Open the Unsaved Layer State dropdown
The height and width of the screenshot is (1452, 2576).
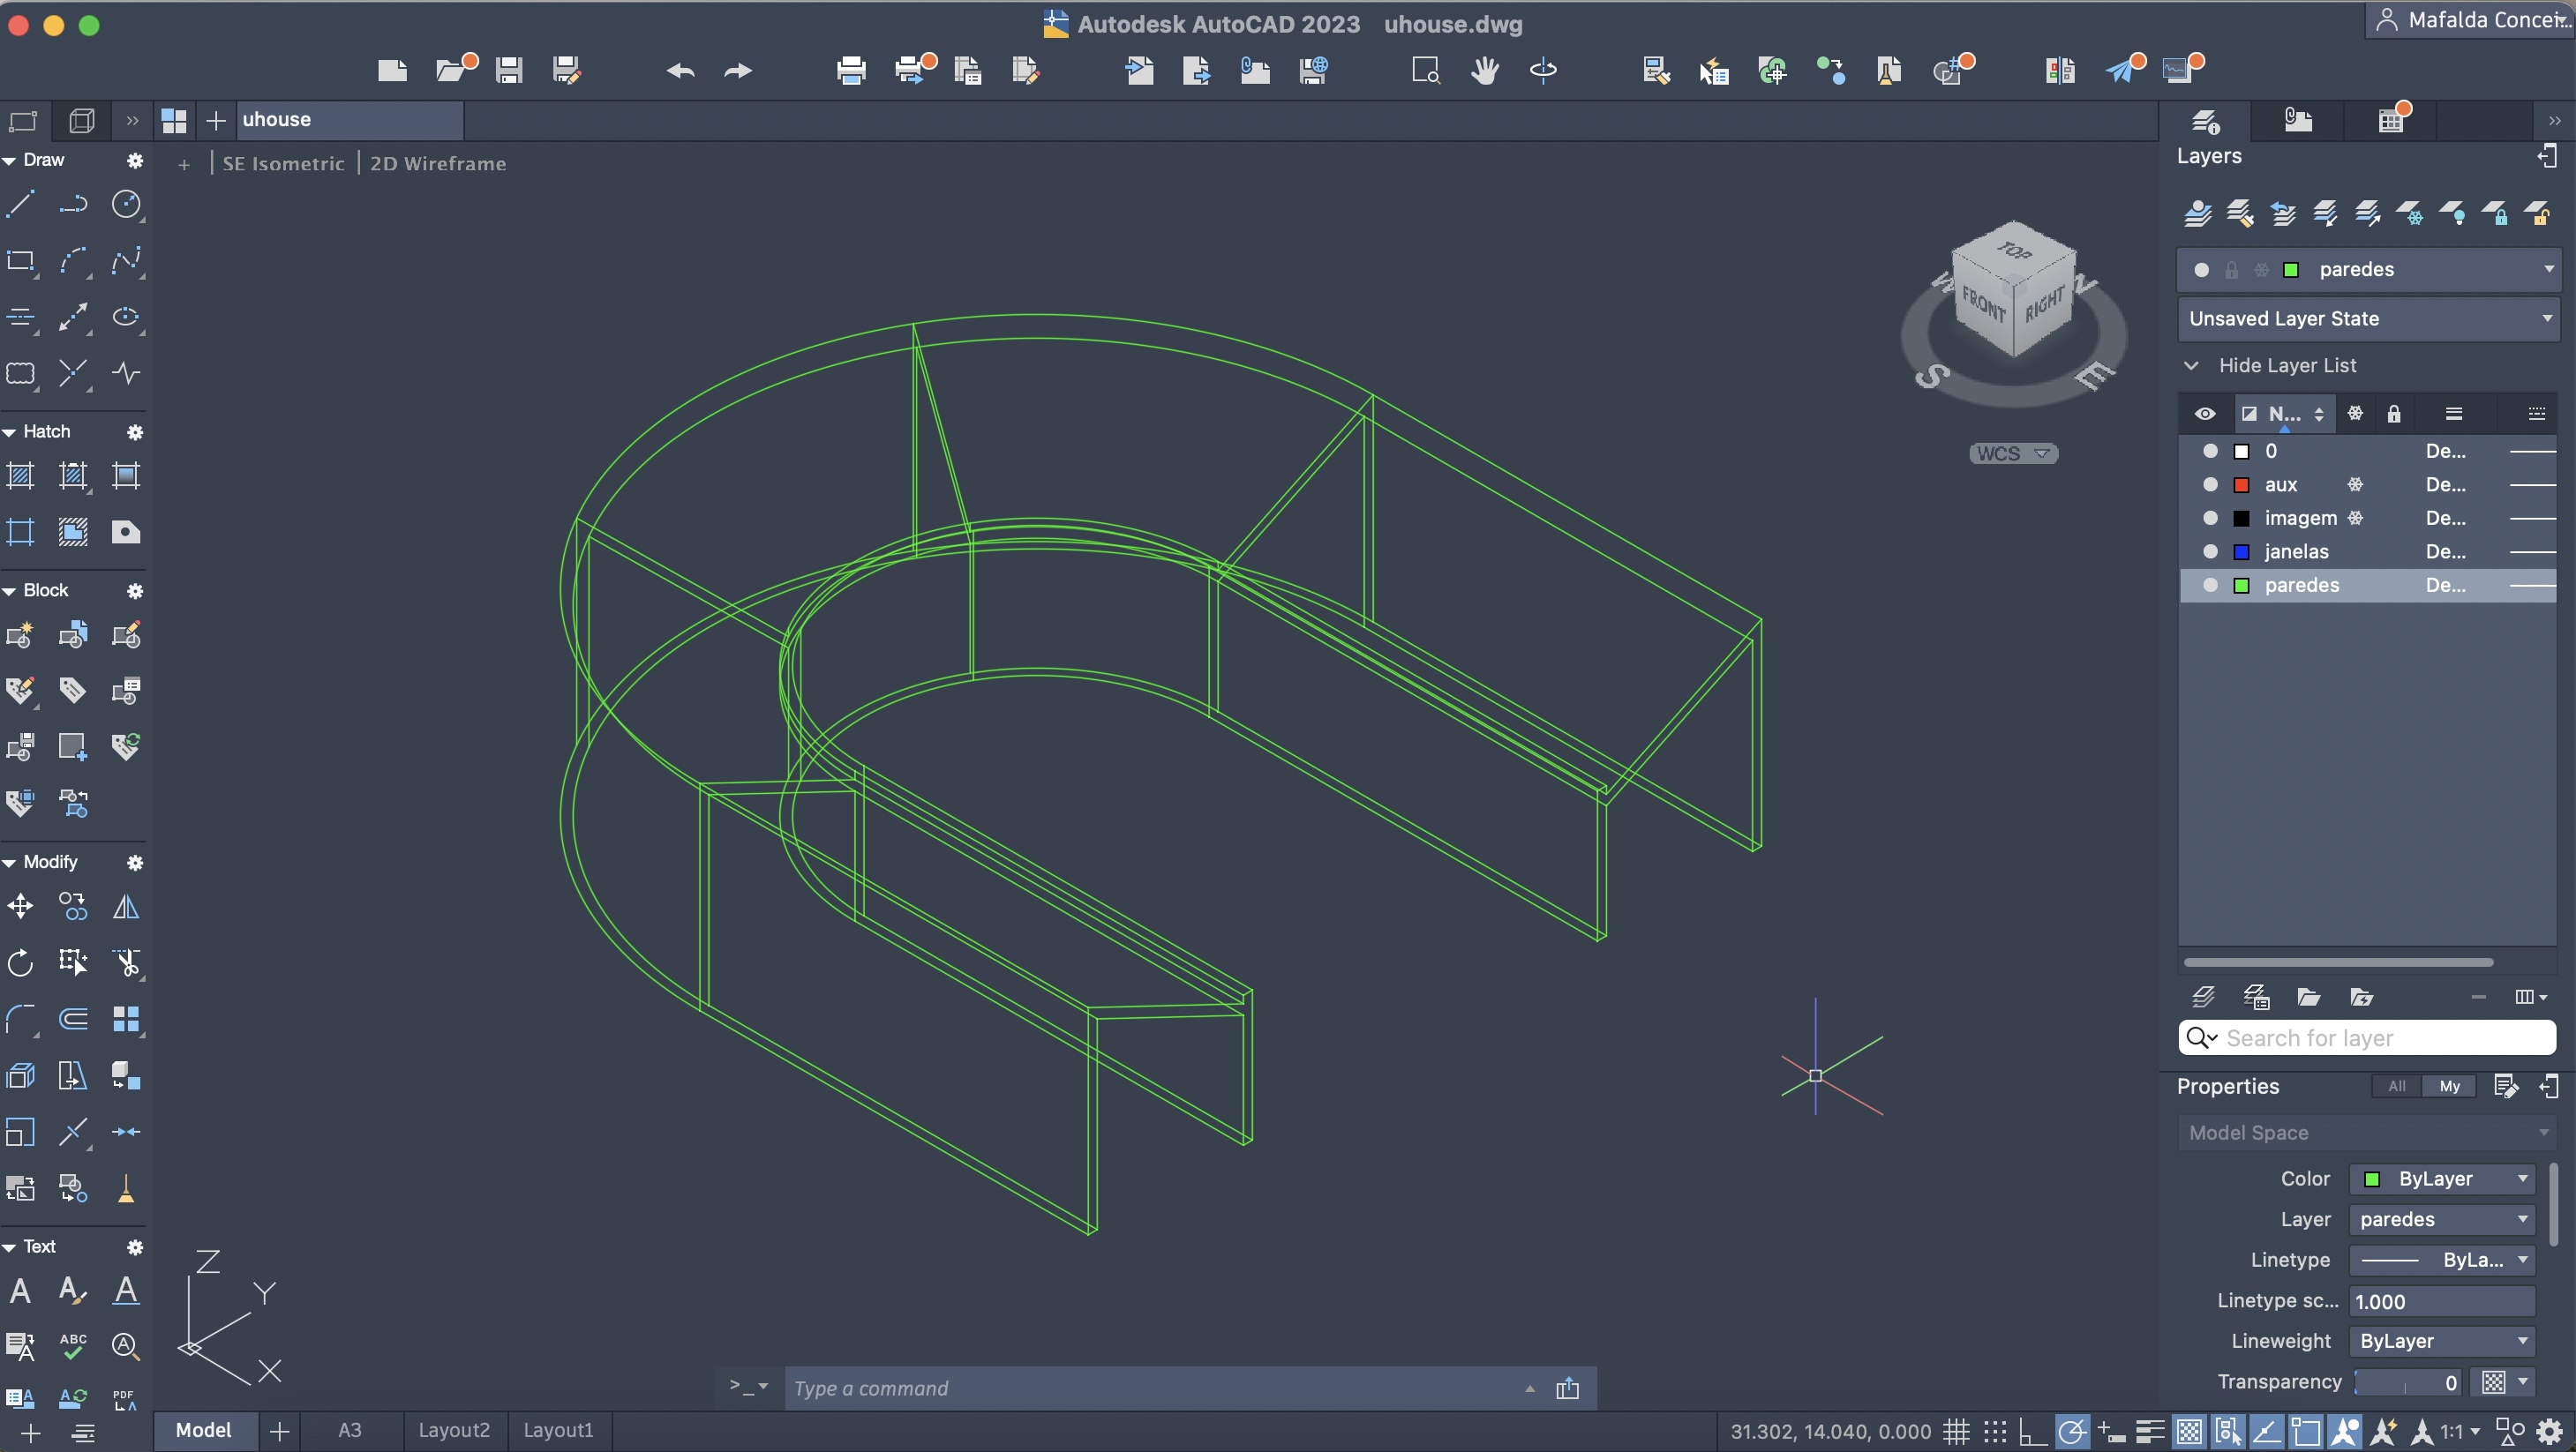[x=2368, y=318]
